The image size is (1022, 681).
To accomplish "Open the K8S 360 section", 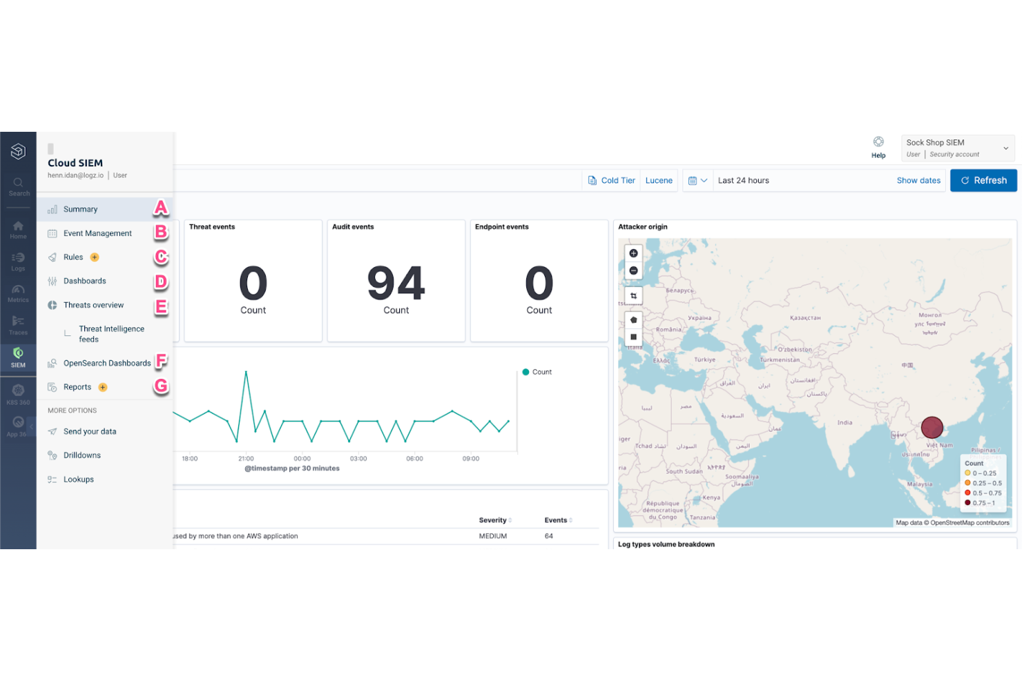I will point(18,391).
